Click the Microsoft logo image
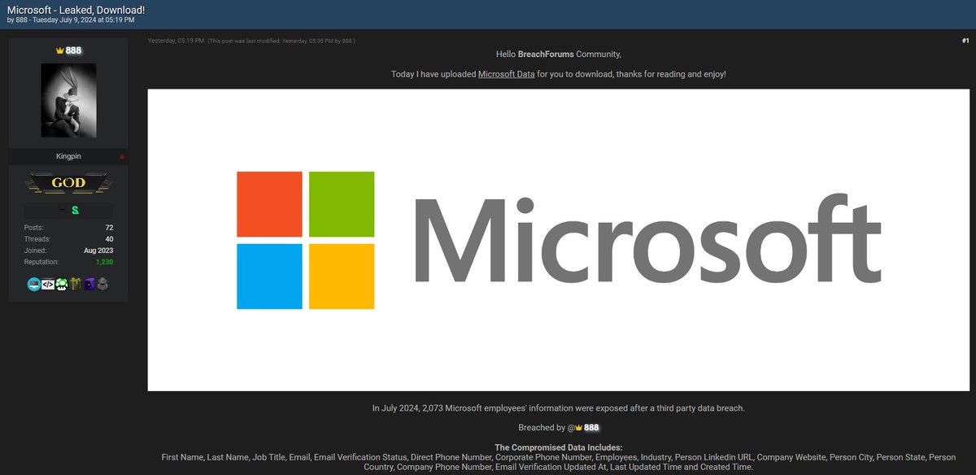976x475 pixels. click(x=558, y=240)
